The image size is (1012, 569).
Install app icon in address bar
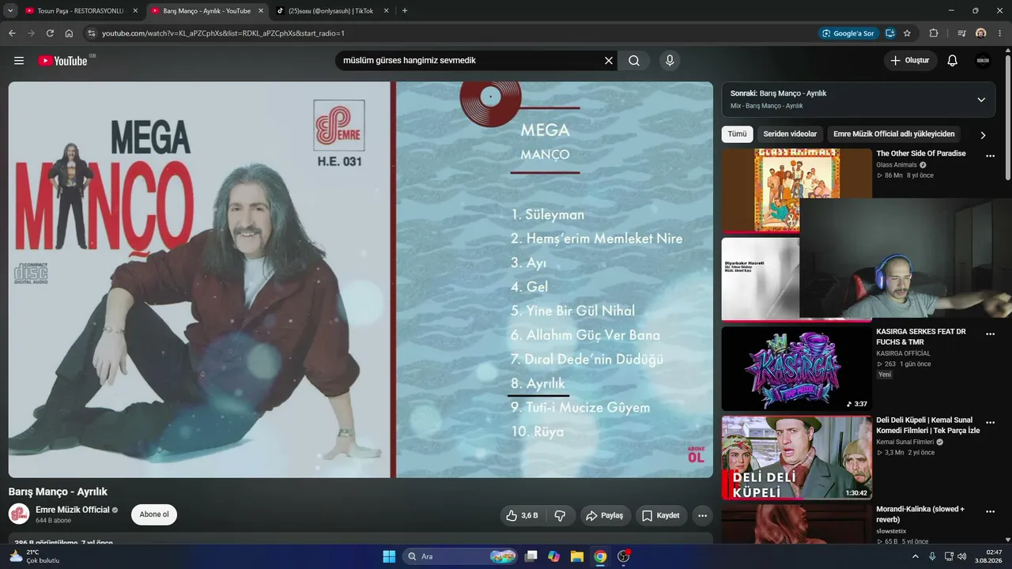pyautogui.click(x=890, y=33)
